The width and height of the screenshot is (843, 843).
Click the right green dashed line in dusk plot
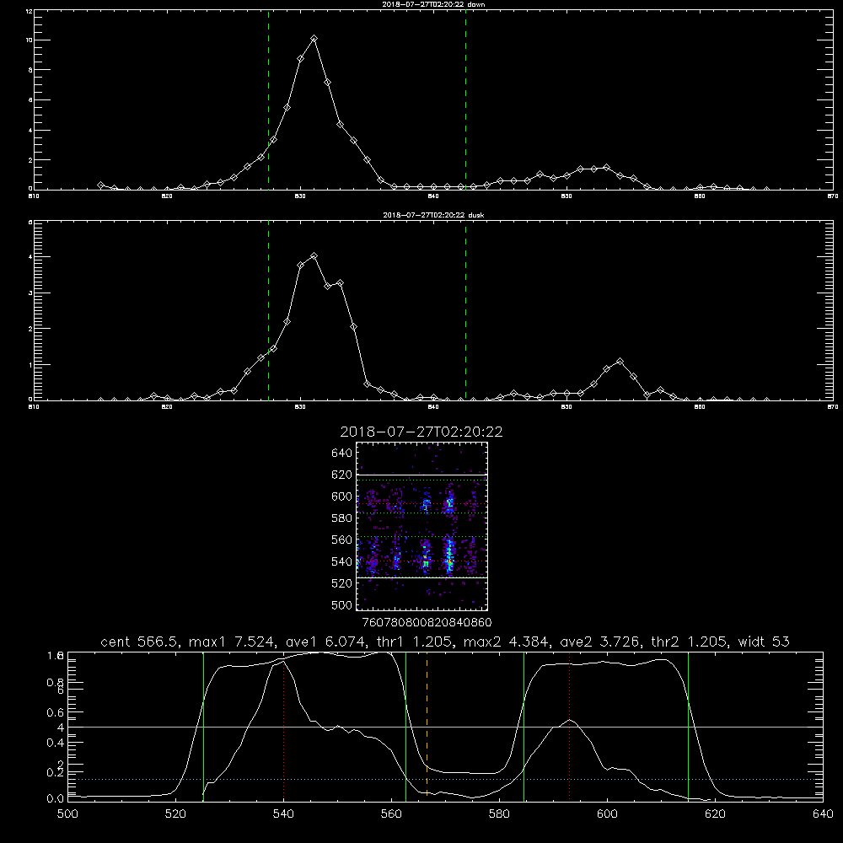click(465, 310)
